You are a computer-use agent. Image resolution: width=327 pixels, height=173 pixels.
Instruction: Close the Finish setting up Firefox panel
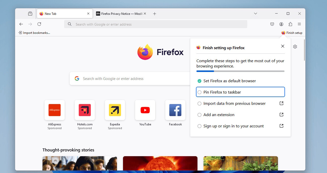click(283, 46)
